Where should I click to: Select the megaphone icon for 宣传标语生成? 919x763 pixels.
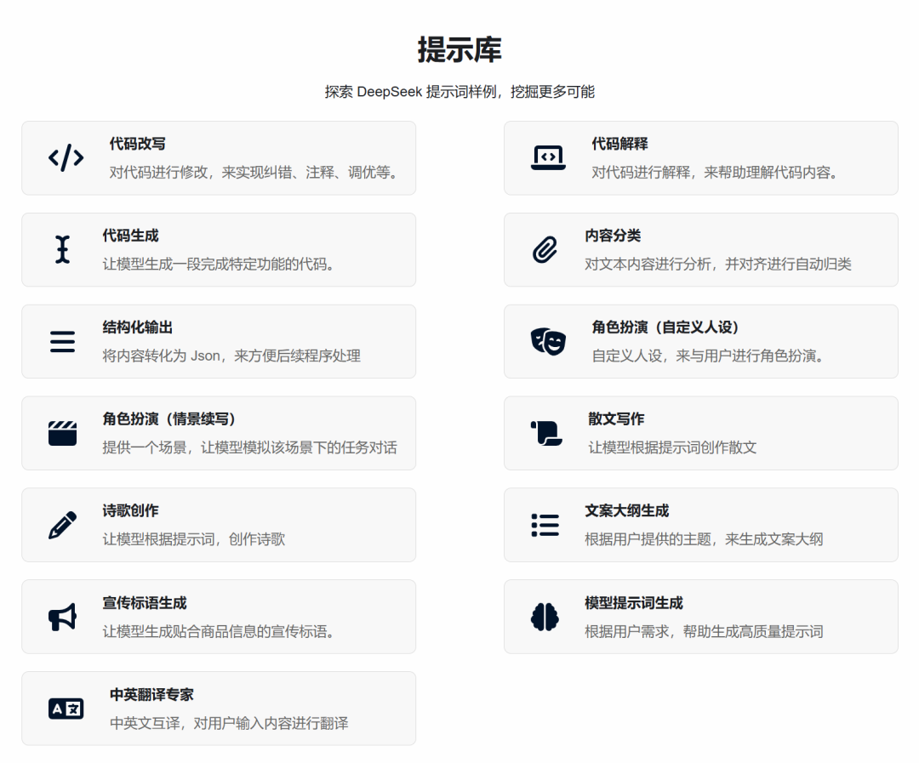pyautogui.click(x=62, y=617)
